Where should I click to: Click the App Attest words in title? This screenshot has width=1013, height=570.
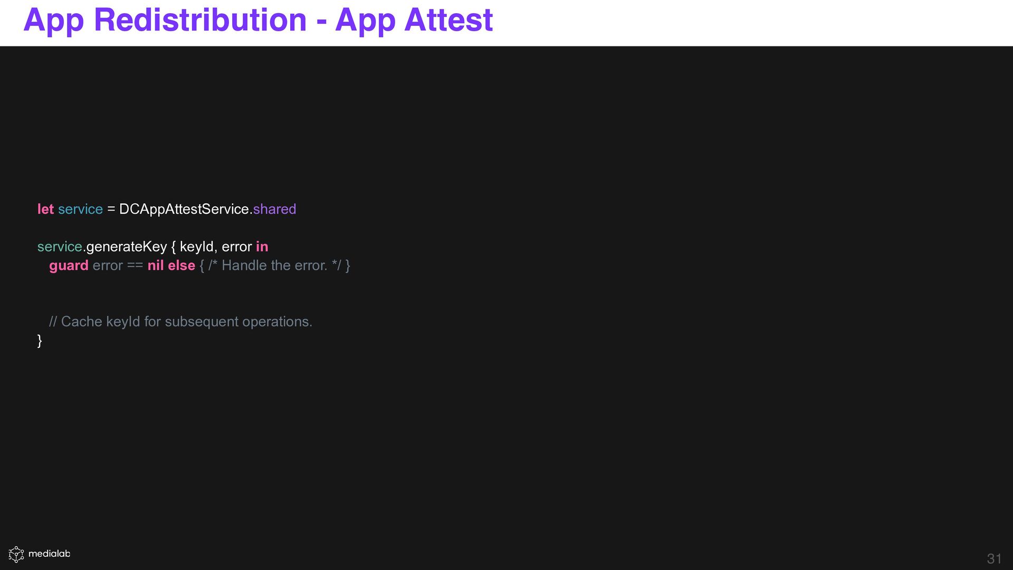[414, 20]
